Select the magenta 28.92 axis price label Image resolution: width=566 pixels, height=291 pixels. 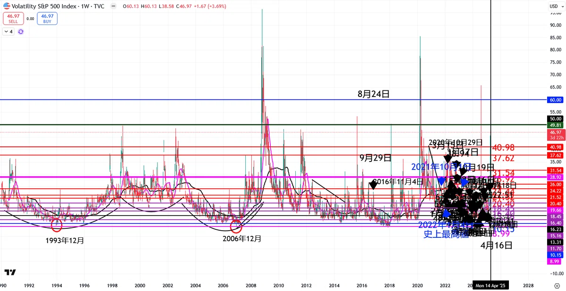pos(555,177)
